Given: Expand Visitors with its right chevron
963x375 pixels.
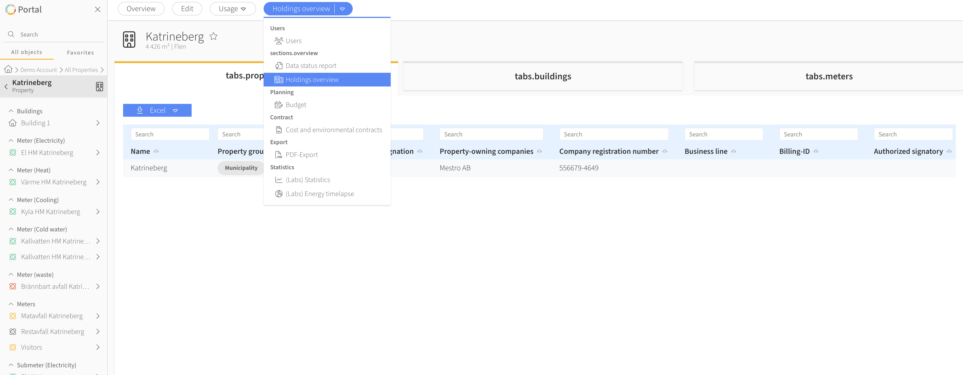Looking at the screenshot, I should click(x=98, y=347).
